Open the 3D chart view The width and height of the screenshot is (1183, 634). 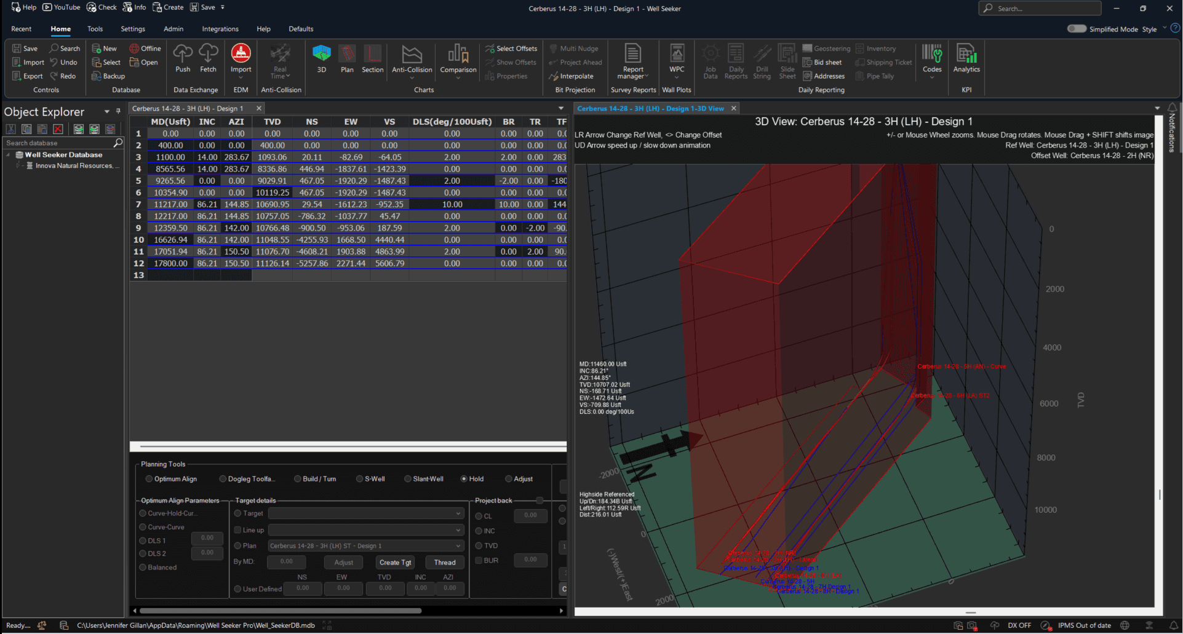coord(321,59)
